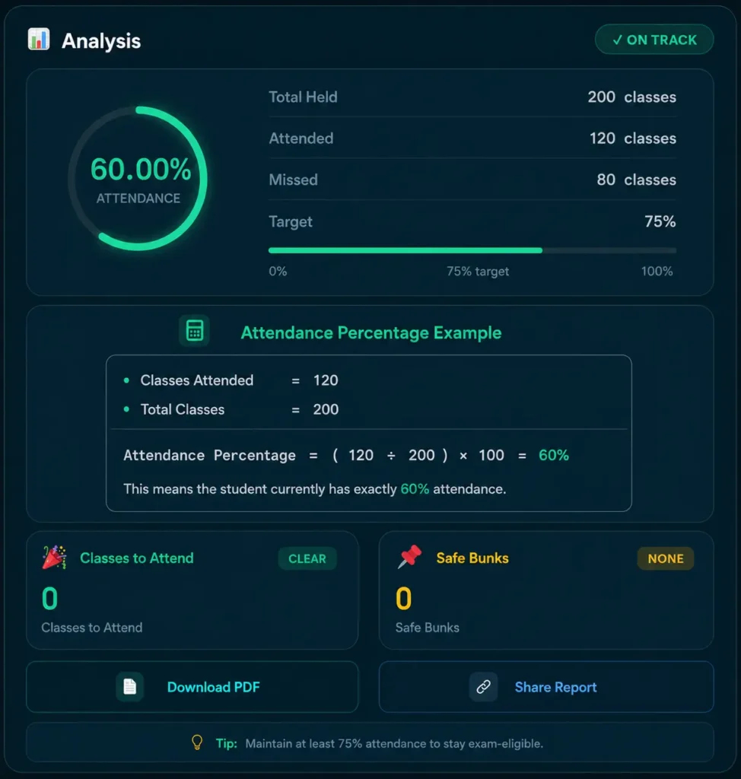Click the NONE badge in Safe Bunks
Viewport: 741px width, 779px height.
click(x=666, y=558)
